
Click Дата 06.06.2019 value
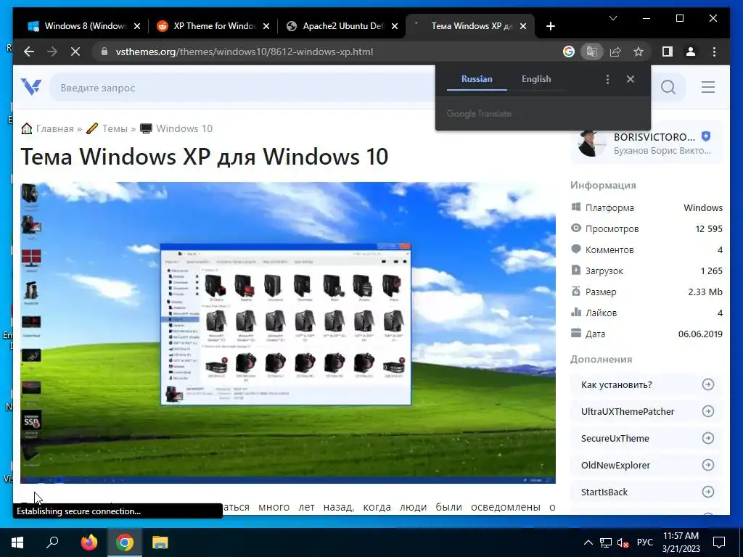(700, 334)
